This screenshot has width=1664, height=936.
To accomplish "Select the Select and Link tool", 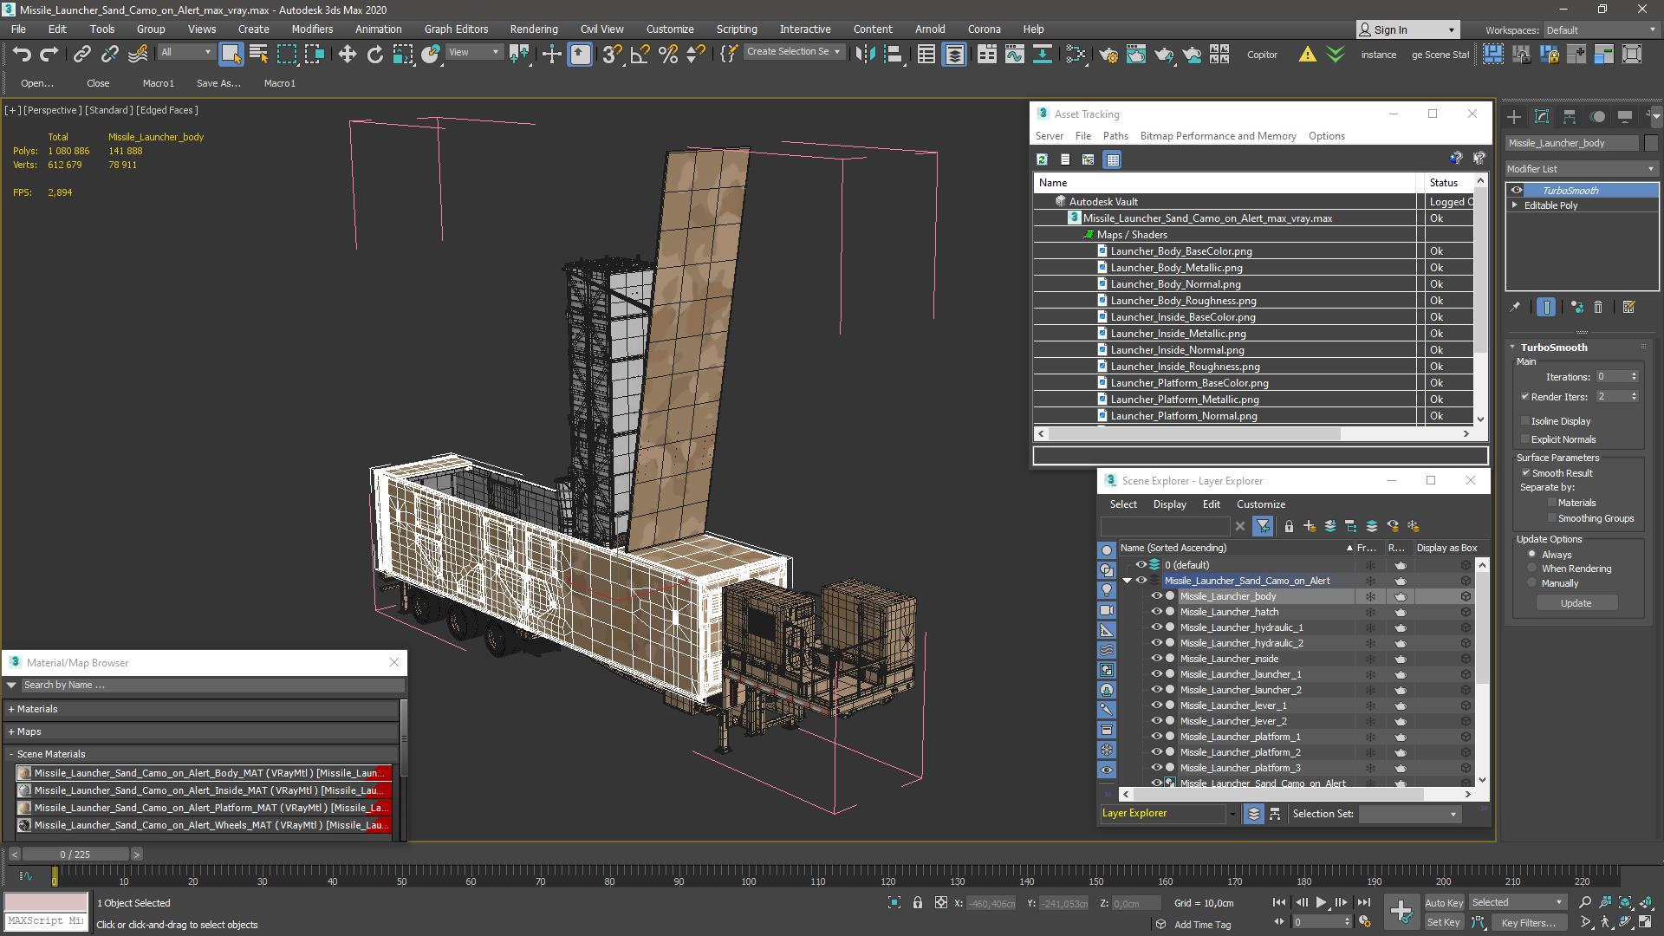I will [x=81, y=55].
